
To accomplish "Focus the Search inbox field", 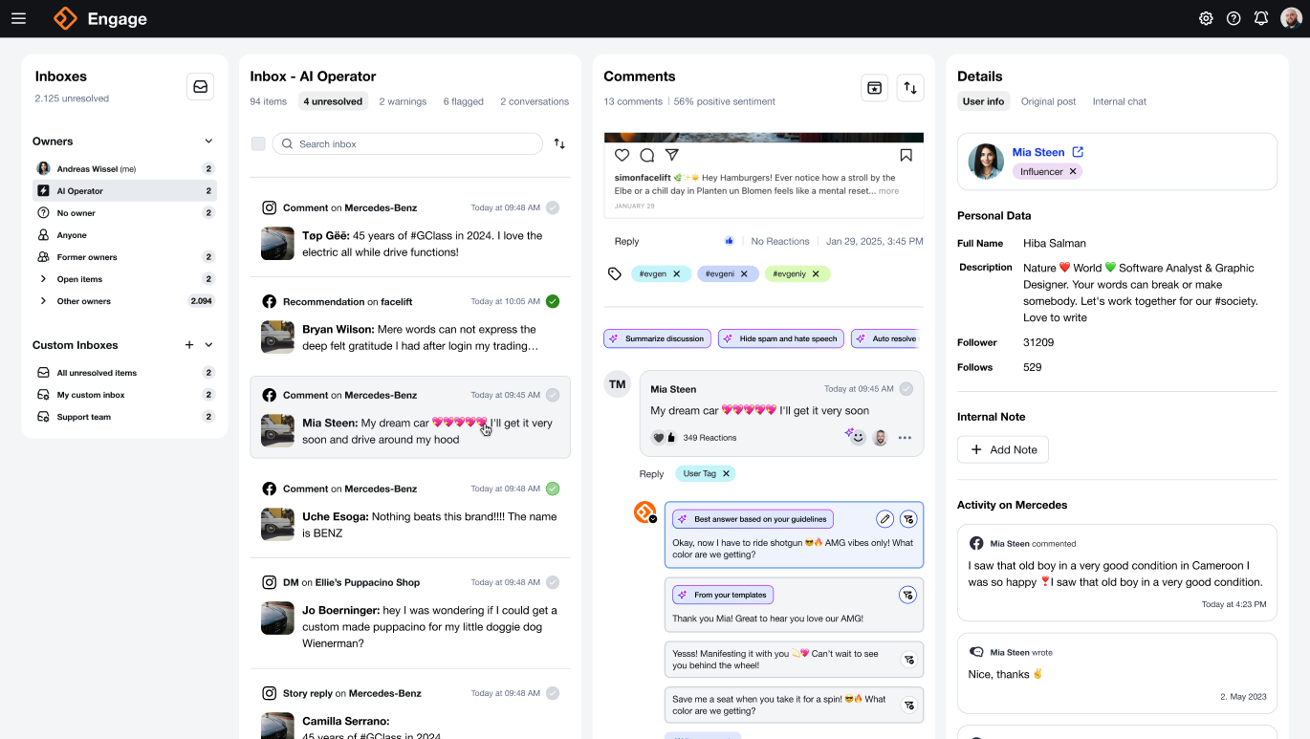I will tap(407, 144).
